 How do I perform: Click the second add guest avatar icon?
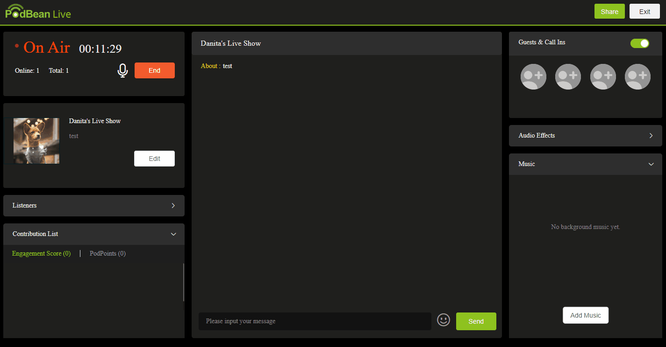coord(568,76)
